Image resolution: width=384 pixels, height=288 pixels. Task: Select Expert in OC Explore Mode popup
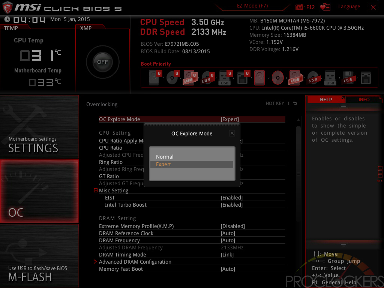pyautogui.click(x=192, y=164)
